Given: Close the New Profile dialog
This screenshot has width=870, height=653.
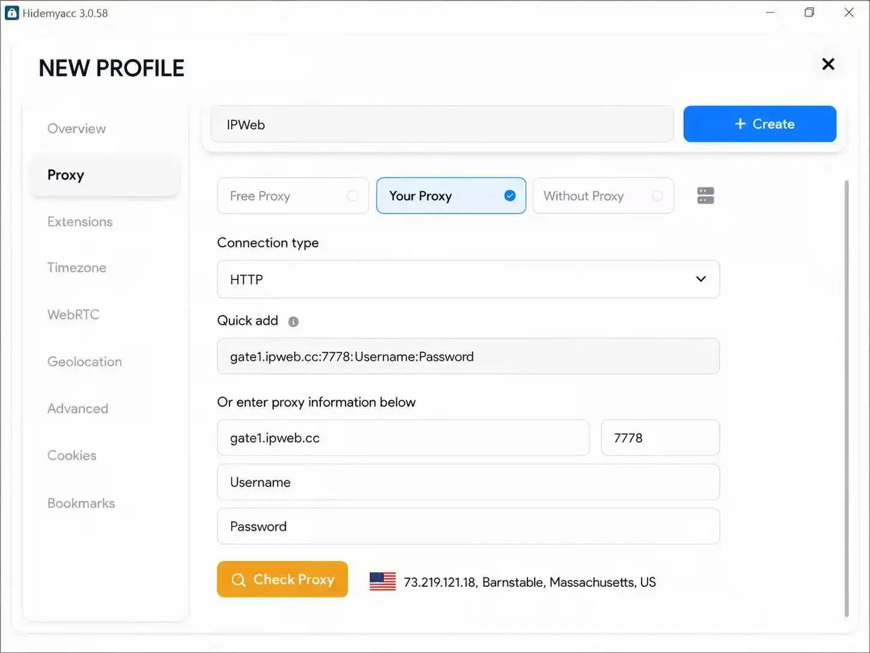Looking at the screenshot, I should click(828, 64).
